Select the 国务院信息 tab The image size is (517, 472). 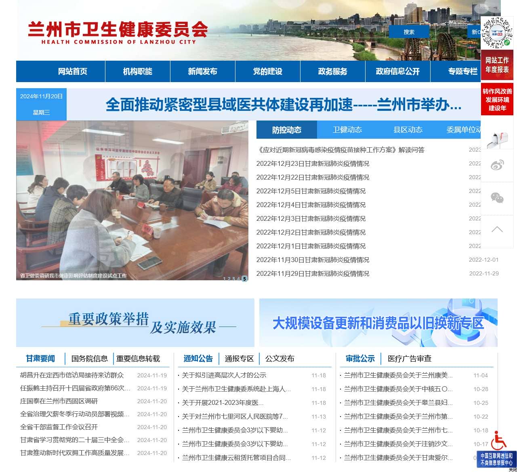click(x=90, y=359)
